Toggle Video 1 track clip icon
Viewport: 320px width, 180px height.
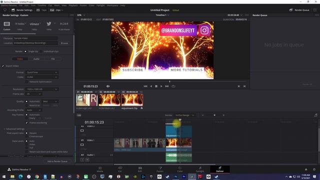coord(82,144)
